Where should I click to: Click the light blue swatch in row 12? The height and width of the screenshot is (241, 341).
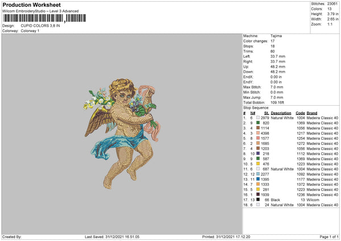click(x=258, y=174)
